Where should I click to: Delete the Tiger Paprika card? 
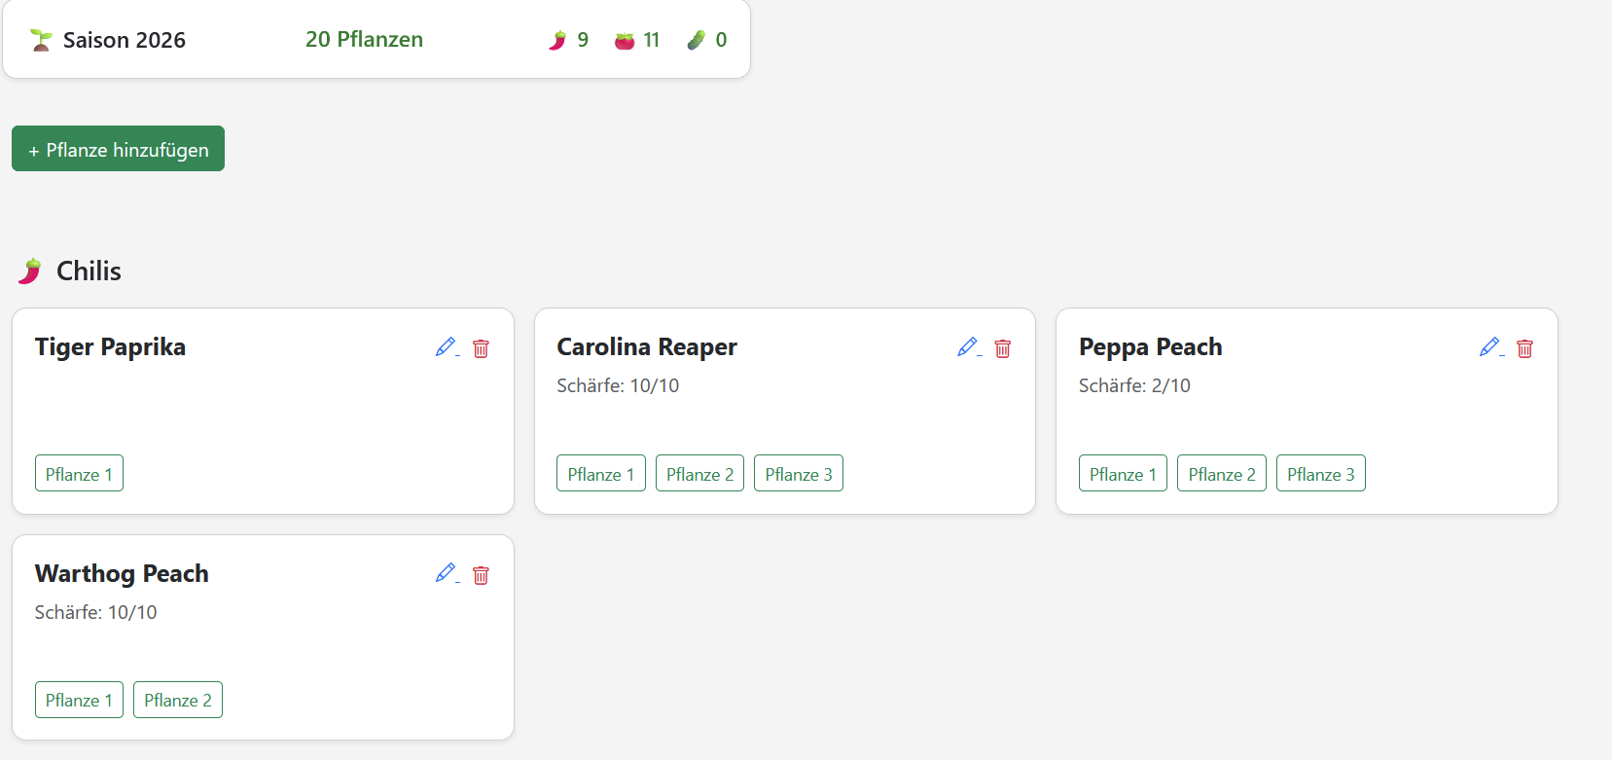[481, 348]
